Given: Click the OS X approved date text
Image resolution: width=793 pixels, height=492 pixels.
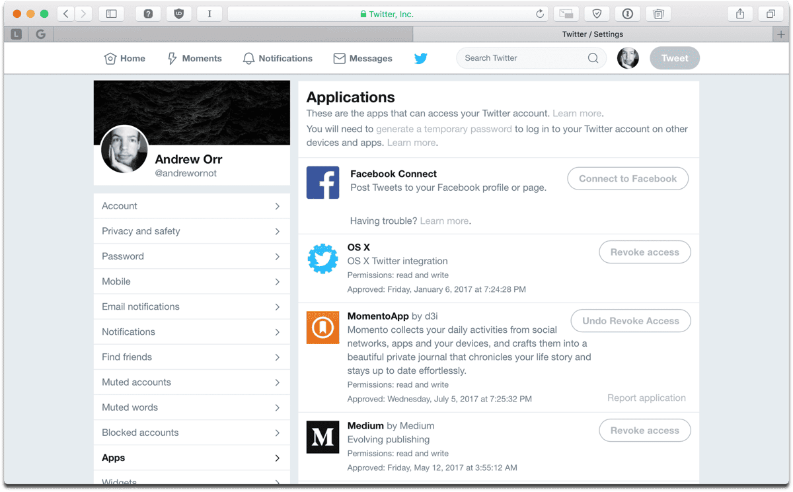Looking at the screenshot, I should (x=437, y=289).
